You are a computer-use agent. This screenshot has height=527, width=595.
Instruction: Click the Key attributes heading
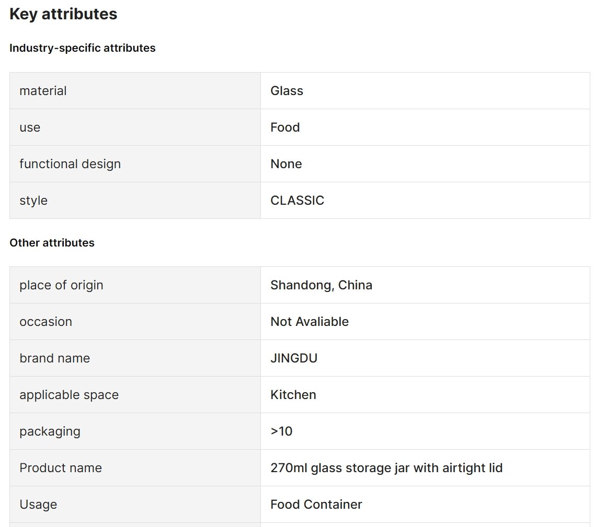(63, 14)
